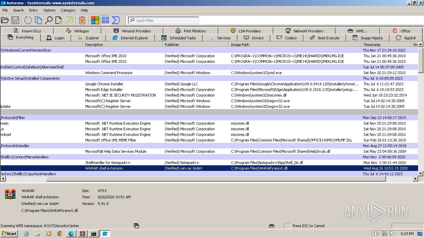Switch to the Winsock Providers tab
This screenshot has height=238, width=424.
tap(132, 31)
